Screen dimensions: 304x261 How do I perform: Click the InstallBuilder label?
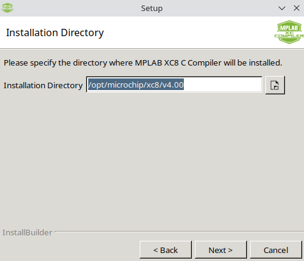click(x=28, y=233)
